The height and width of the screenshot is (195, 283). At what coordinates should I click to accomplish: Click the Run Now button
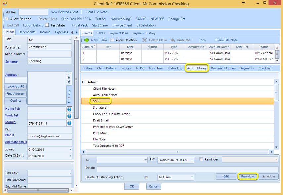247,176
